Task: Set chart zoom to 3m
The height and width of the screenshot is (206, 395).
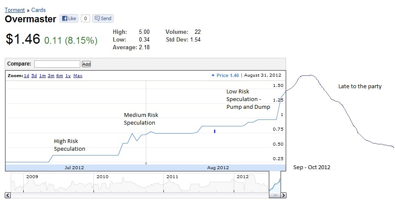Action: (51, 76)
